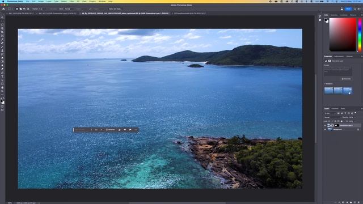The image size is (363, 204).
Task: Click the new group folder icon
Action: pos(351,202)
